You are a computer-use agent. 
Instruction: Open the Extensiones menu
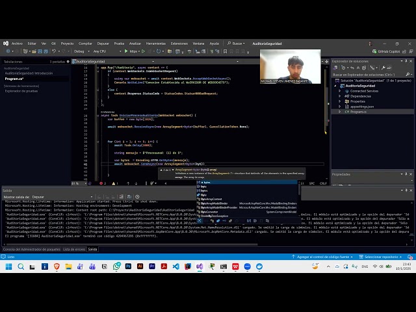[x=179, y=44]
